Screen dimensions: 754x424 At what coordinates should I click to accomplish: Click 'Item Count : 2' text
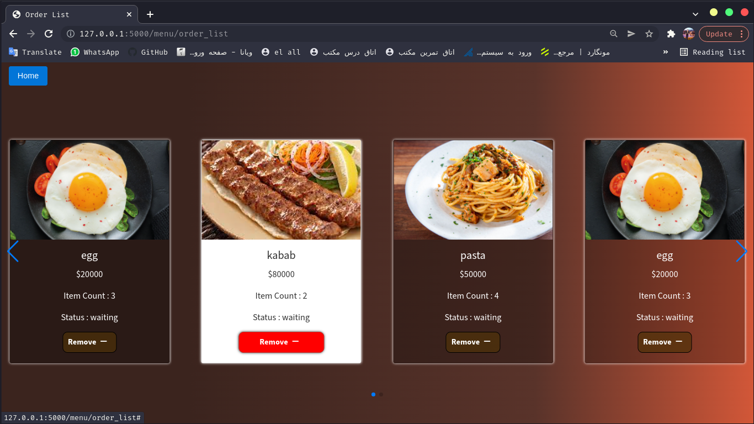pyautogui.click(x=281, y=296)
